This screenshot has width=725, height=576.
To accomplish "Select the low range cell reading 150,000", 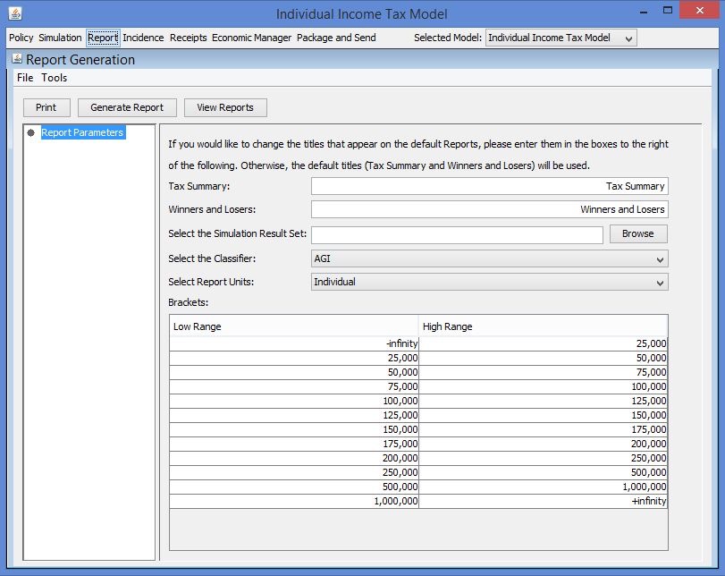I will [294, 430].
